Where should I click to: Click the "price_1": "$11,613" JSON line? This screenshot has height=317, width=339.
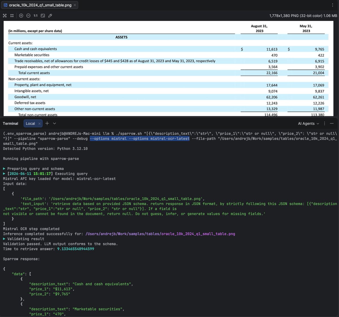pyautogui.click(x=51, y=289)
